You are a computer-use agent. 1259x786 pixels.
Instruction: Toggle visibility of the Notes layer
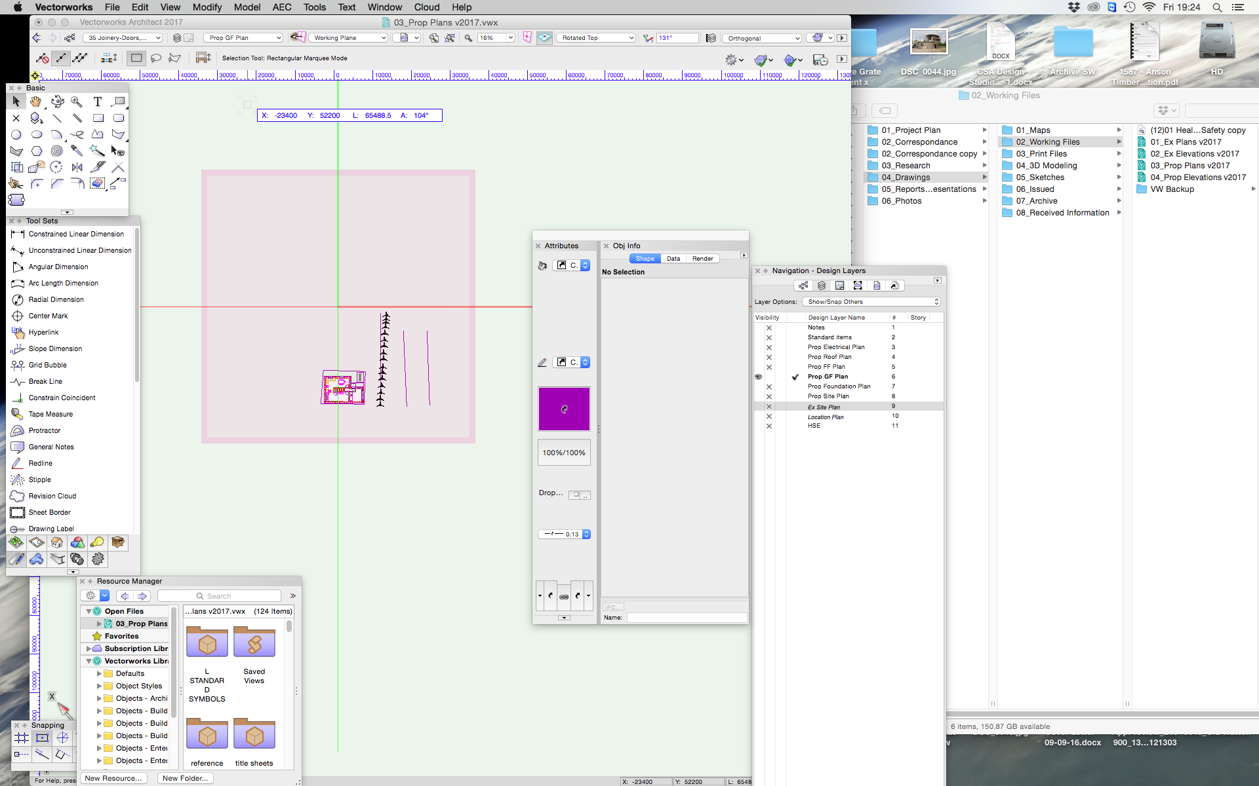click(769, 327)
